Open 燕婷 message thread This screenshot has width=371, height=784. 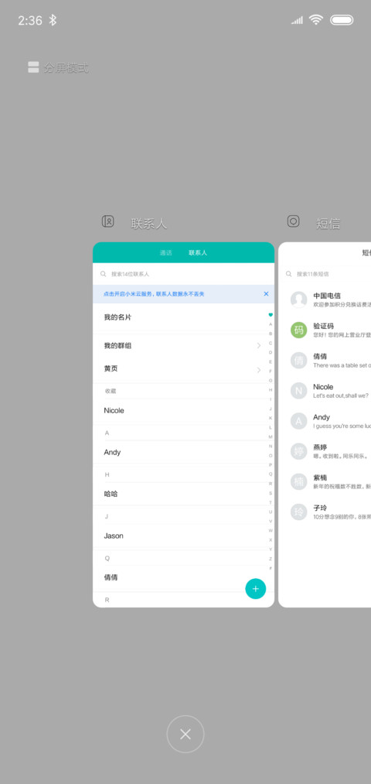325,451
